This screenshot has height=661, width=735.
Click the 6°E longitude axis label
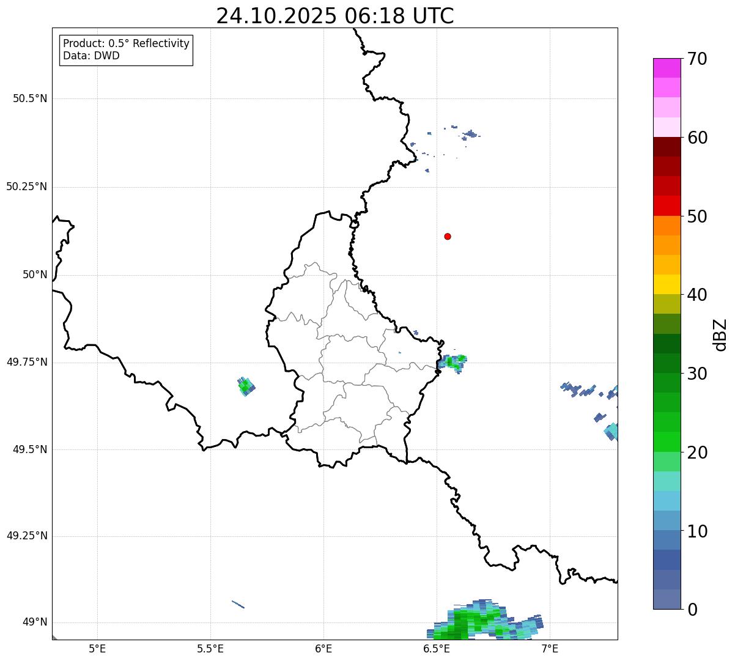pos(323,648)
